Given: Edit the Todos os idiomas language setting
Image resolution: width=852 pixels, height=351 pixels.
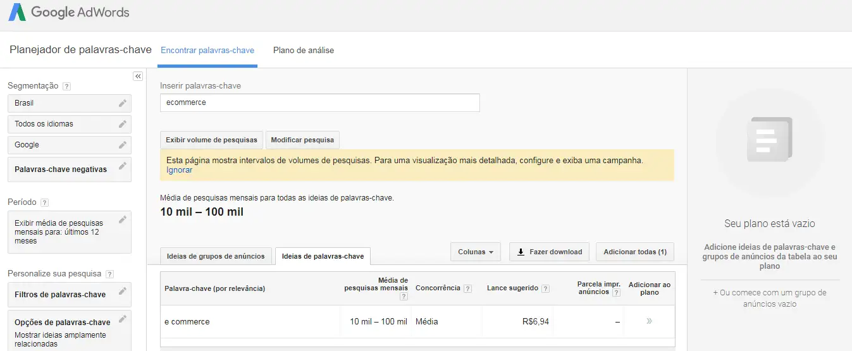Looking at the screenshot, I should tap(123, 124).
